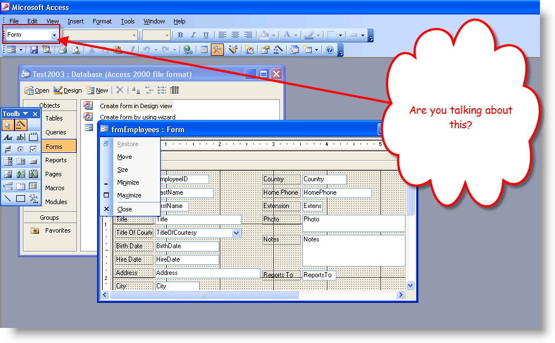
Task: Open the Object dropdown showing Form
Action: point(54,35)
